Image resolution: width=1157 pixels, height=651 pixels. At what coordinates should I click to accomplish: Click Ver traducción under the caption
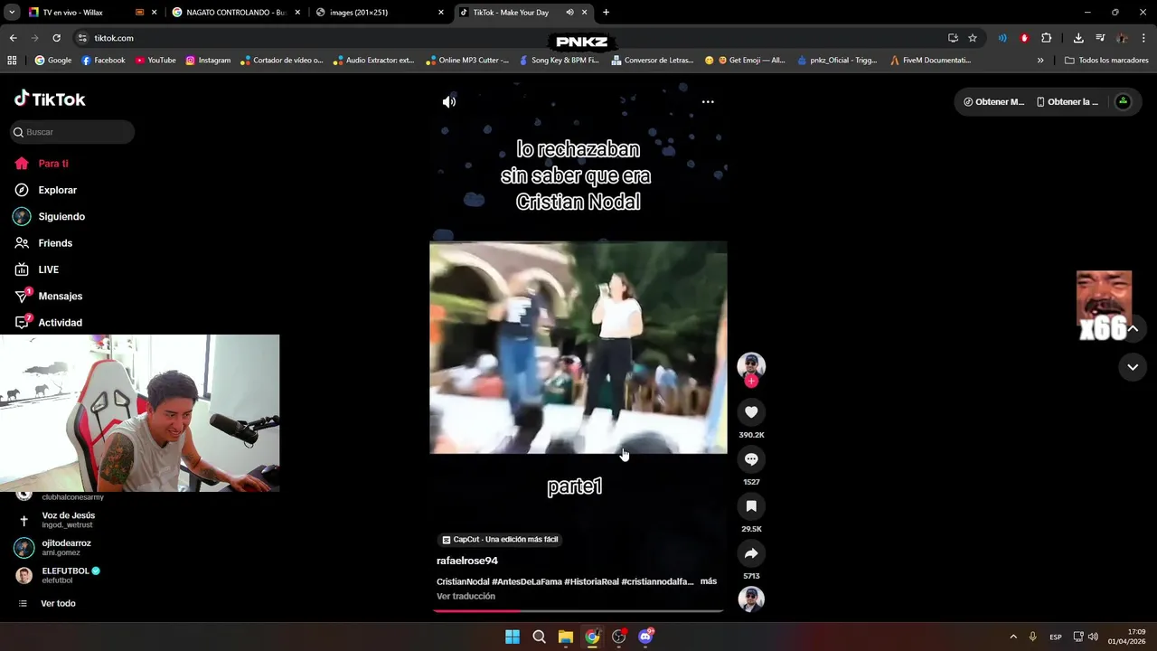click(466, 597)
